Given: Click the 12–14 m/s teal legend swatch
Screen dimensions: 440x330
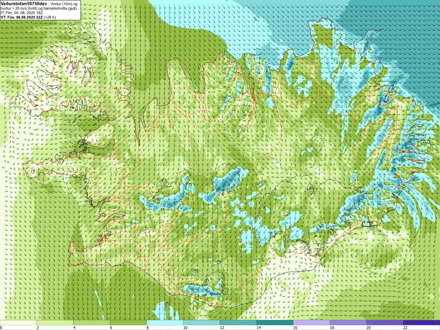Looking at the screenshot, I should tap(238, 323).
